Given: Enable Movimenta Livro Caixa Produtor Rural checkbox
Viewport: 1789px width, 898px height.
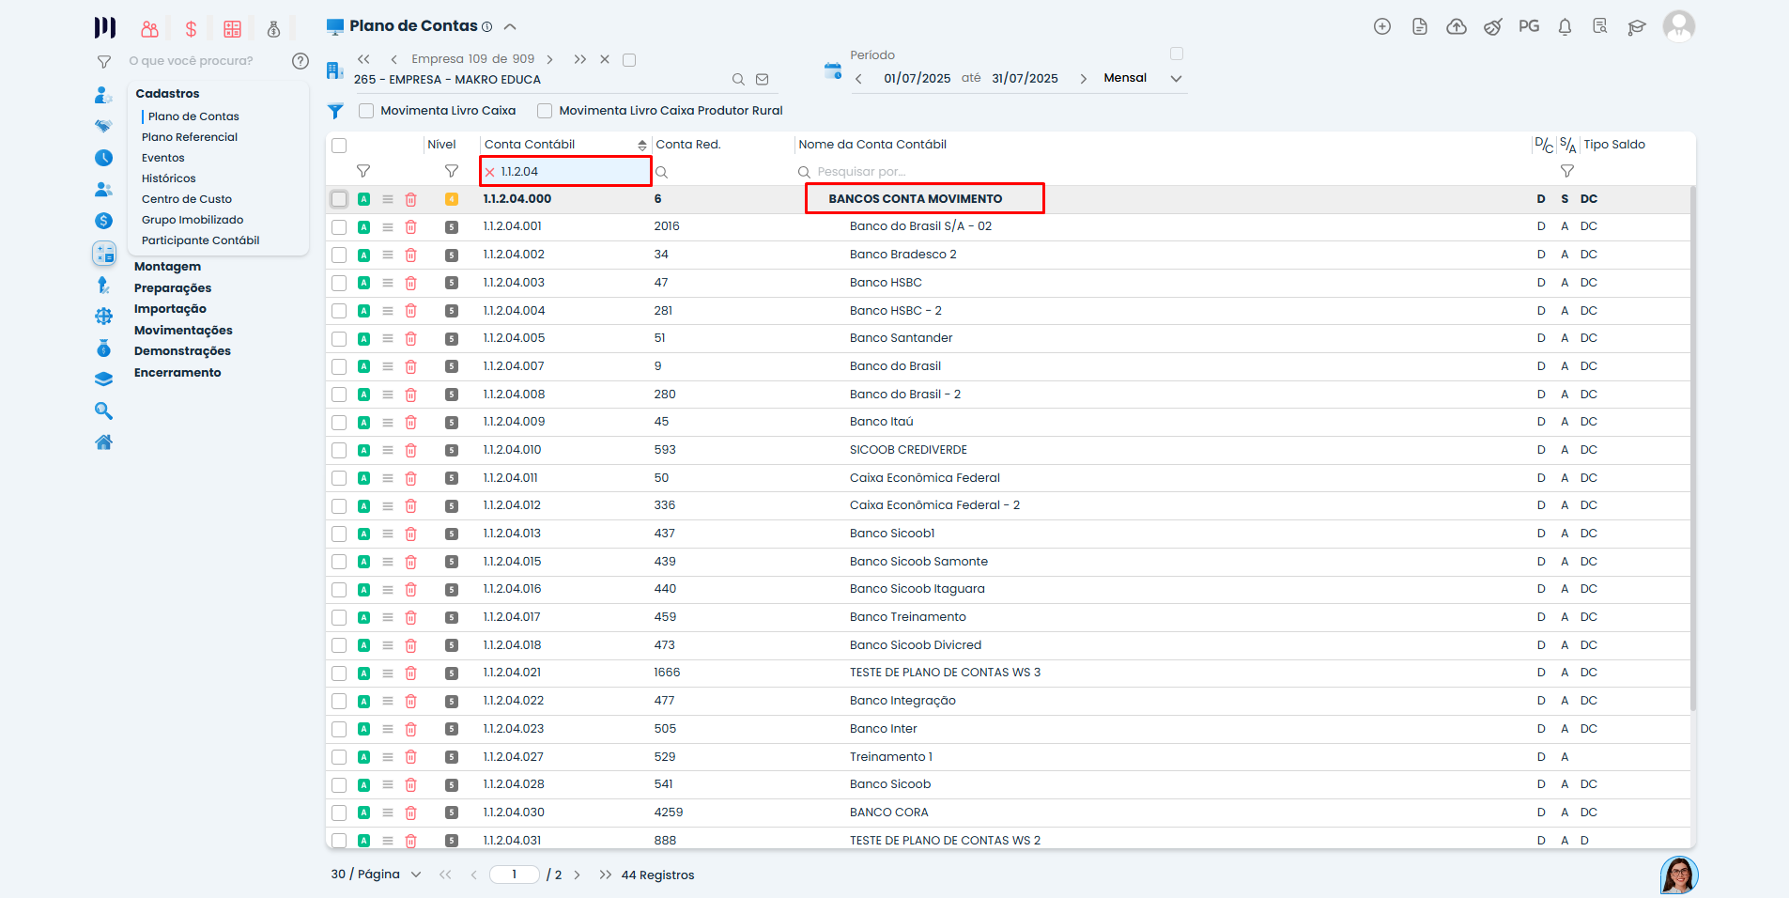Looking at the screenshot, I should (x=545, y=111).
